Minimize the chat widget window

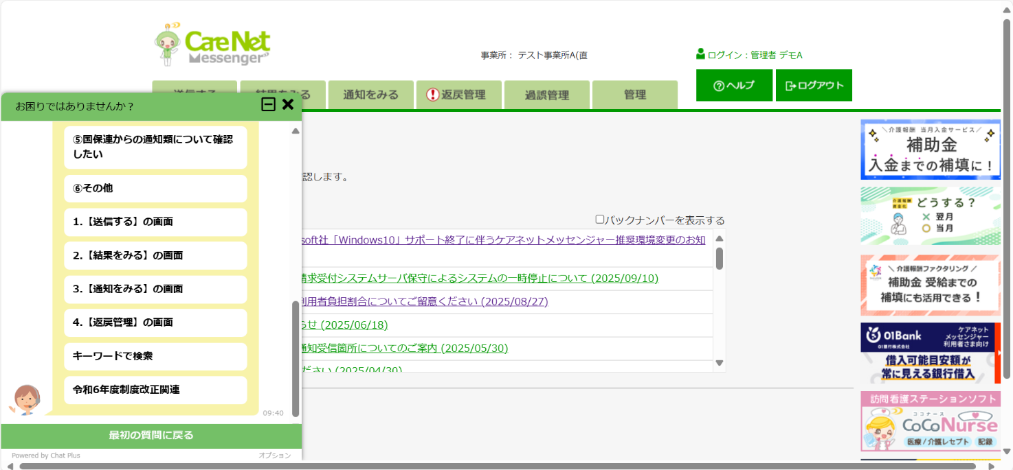click(x=268, y=105)
